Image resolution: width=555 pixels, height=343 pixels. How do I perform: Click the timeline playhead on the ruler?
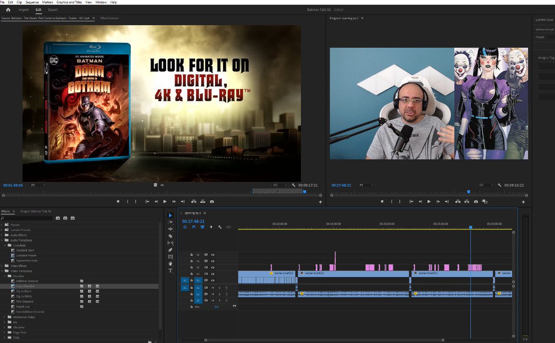470,227
